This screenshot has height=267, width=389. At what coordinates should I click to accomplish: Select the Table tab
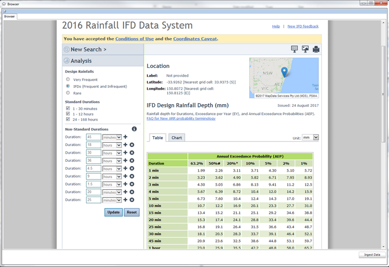tap(158, 138)
